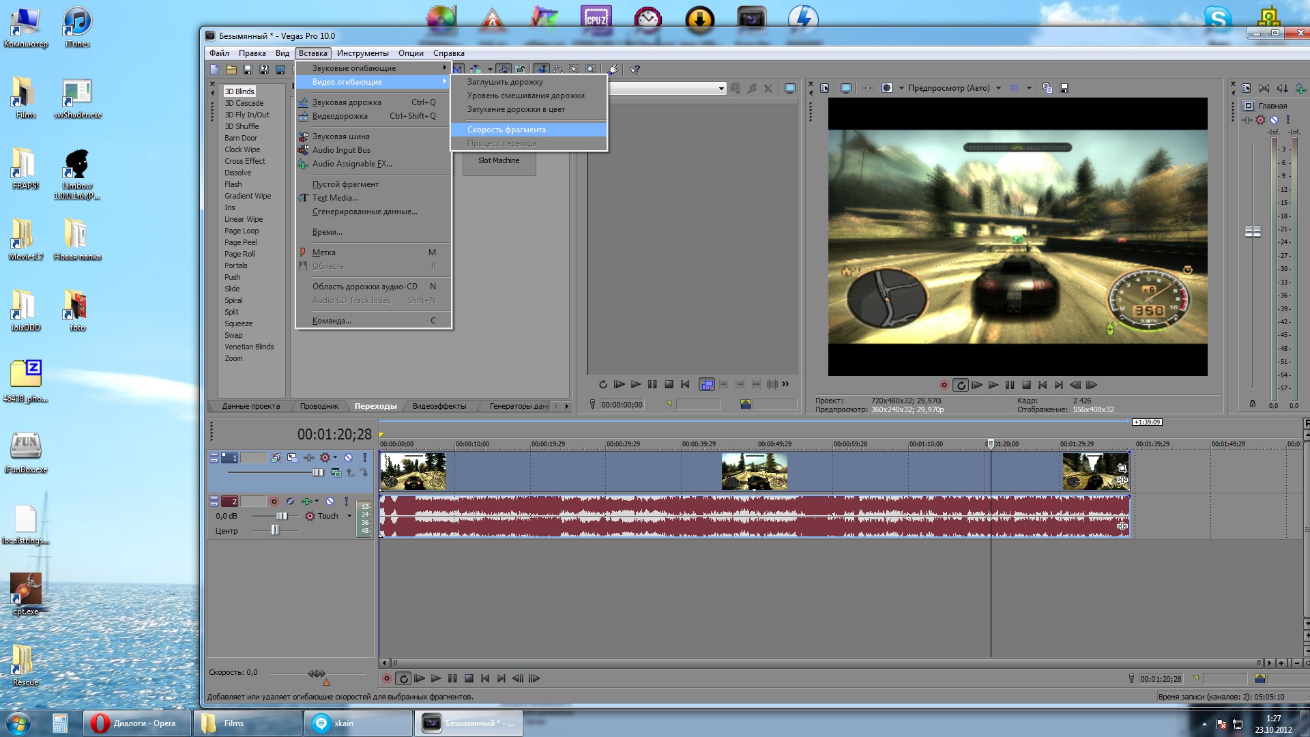Open the FRAPS! desktop shortcut

click(x=25, y=169)
